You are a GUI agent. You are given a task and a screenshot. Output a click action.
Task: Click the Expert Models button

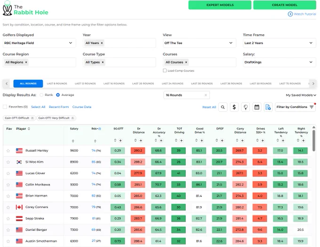pyautogui.click(x=220, y=5)
